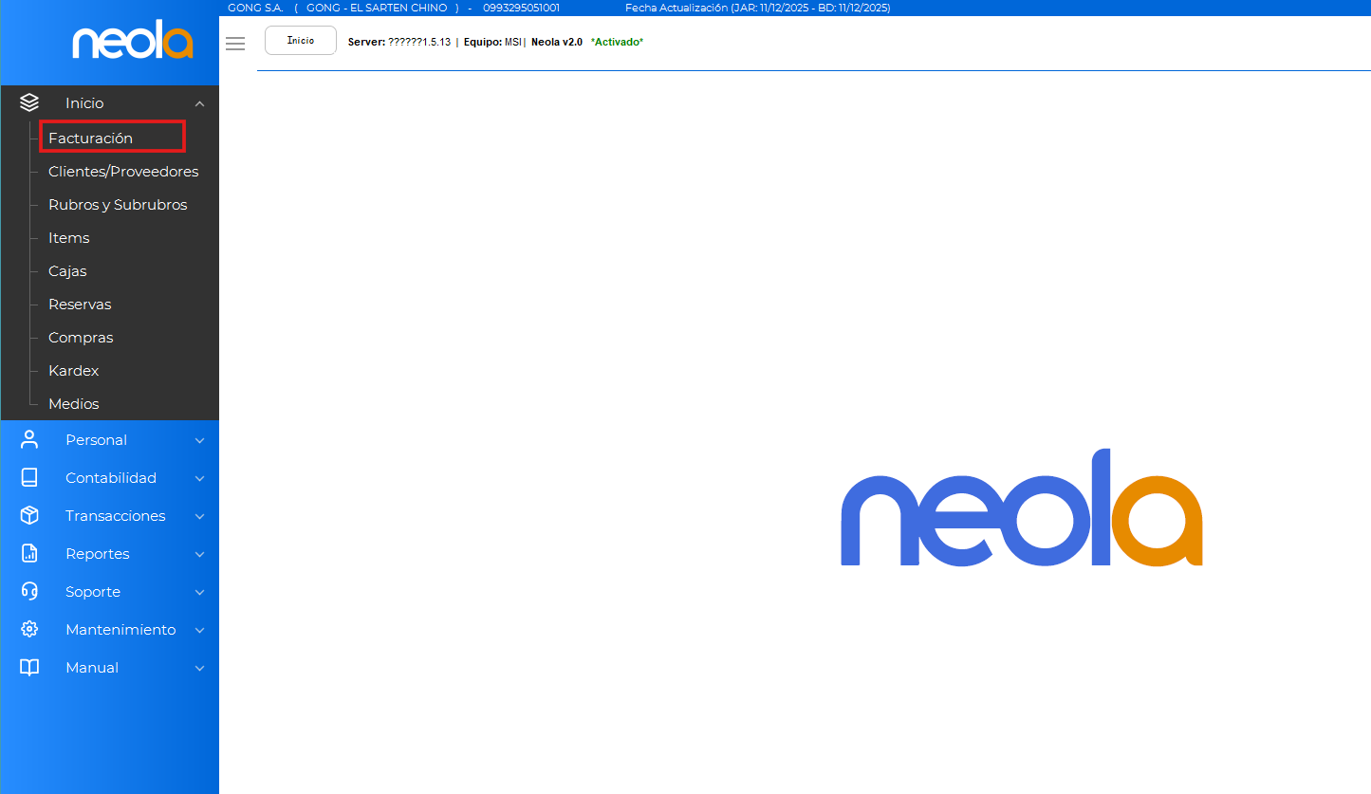1371x794 pixels.
Task: Open the Cajas submenu item
Action: coord(67,271)
